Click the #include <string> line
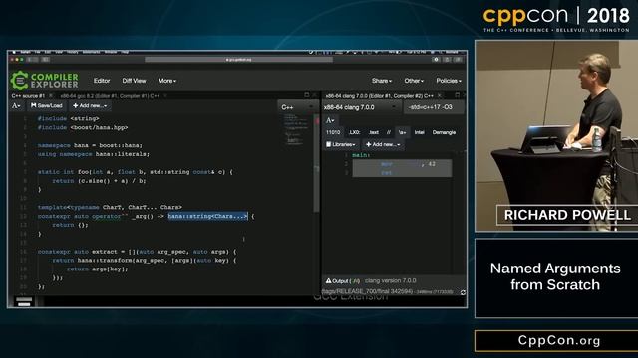This screenshot has width=638, height=358. 69,118
